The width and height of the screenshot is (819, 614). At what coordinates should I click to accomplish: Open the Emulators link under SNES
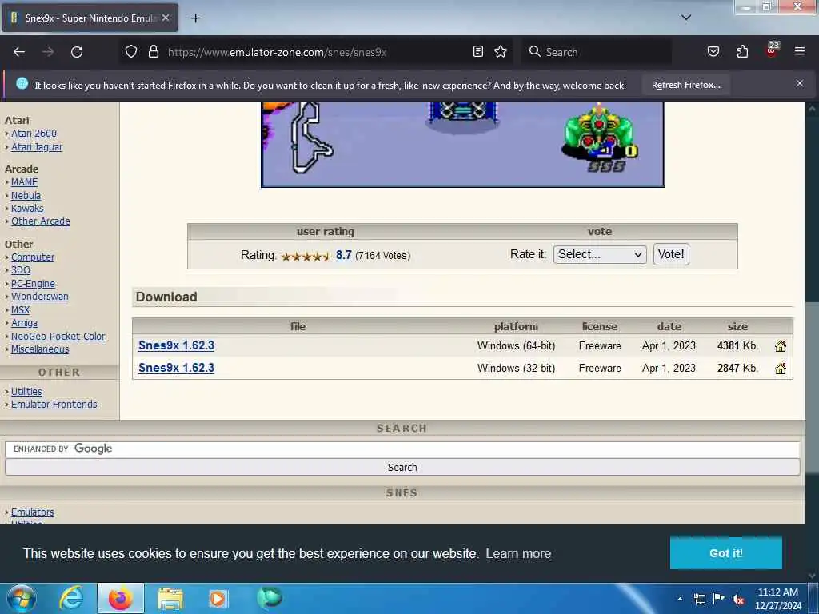[32, 512]
